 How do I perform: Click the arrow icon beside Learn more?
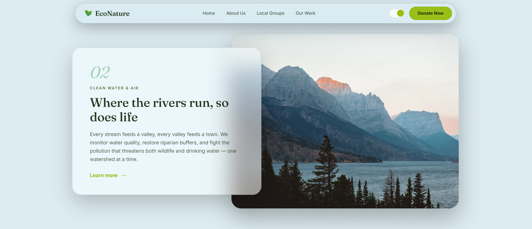(123, 175)
